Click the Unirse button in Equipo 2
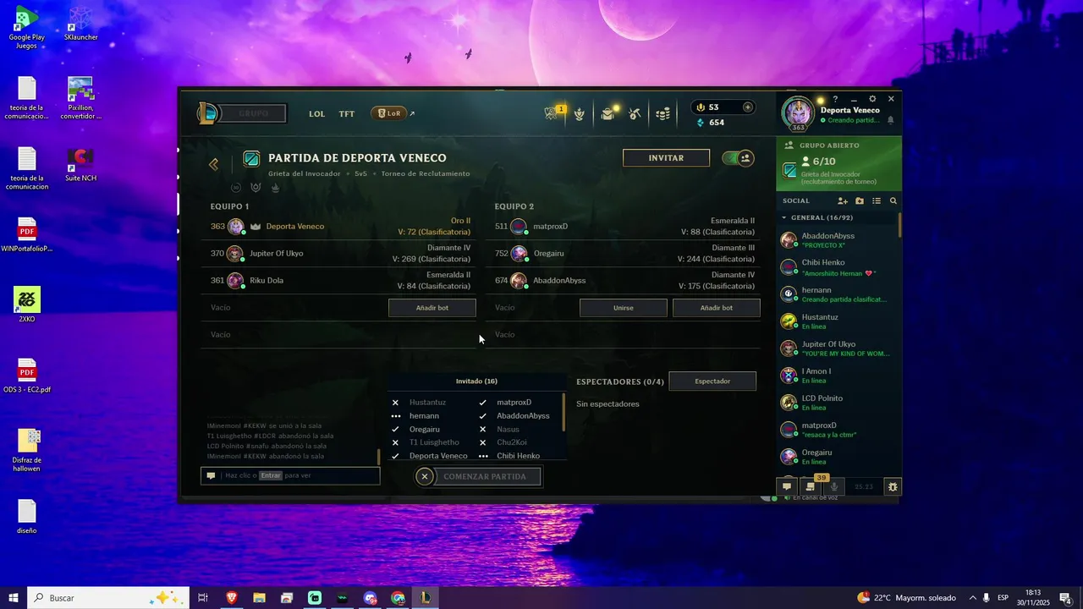This screenshot has width=1083, height=609. (624, 308)
